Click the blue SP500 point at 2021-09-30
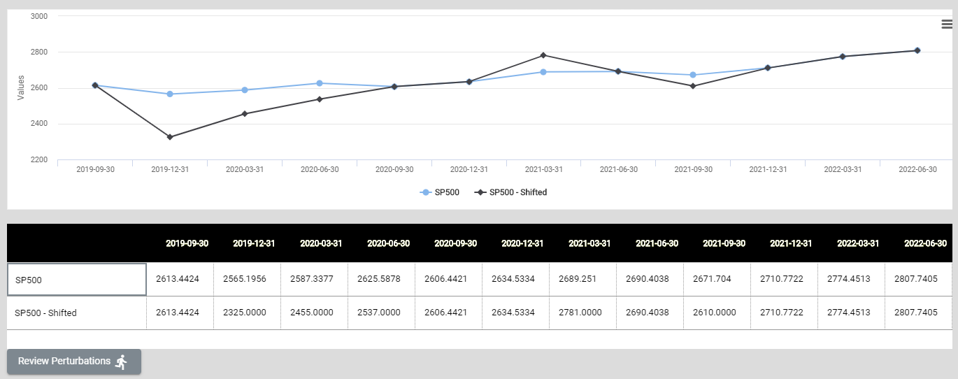Viewport: 958px width, 379px height. tap(693, 75)
